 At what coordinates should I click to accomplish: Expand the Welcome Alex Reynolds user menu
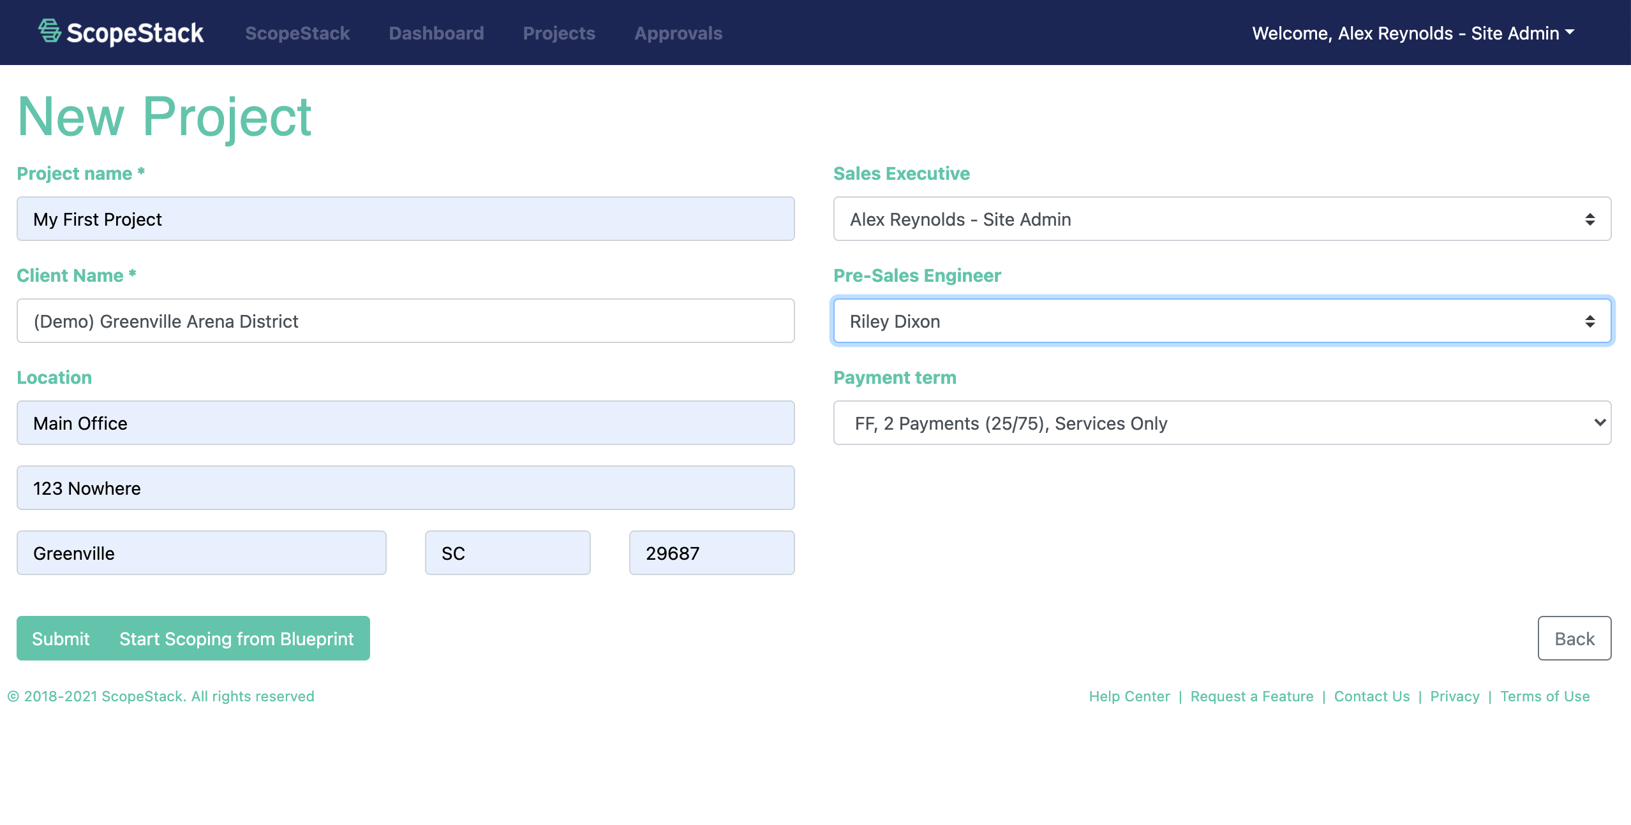[1413, 33]
